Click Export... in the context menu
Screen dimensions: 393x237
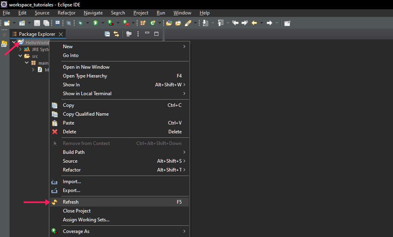click(x=71, y=190)
